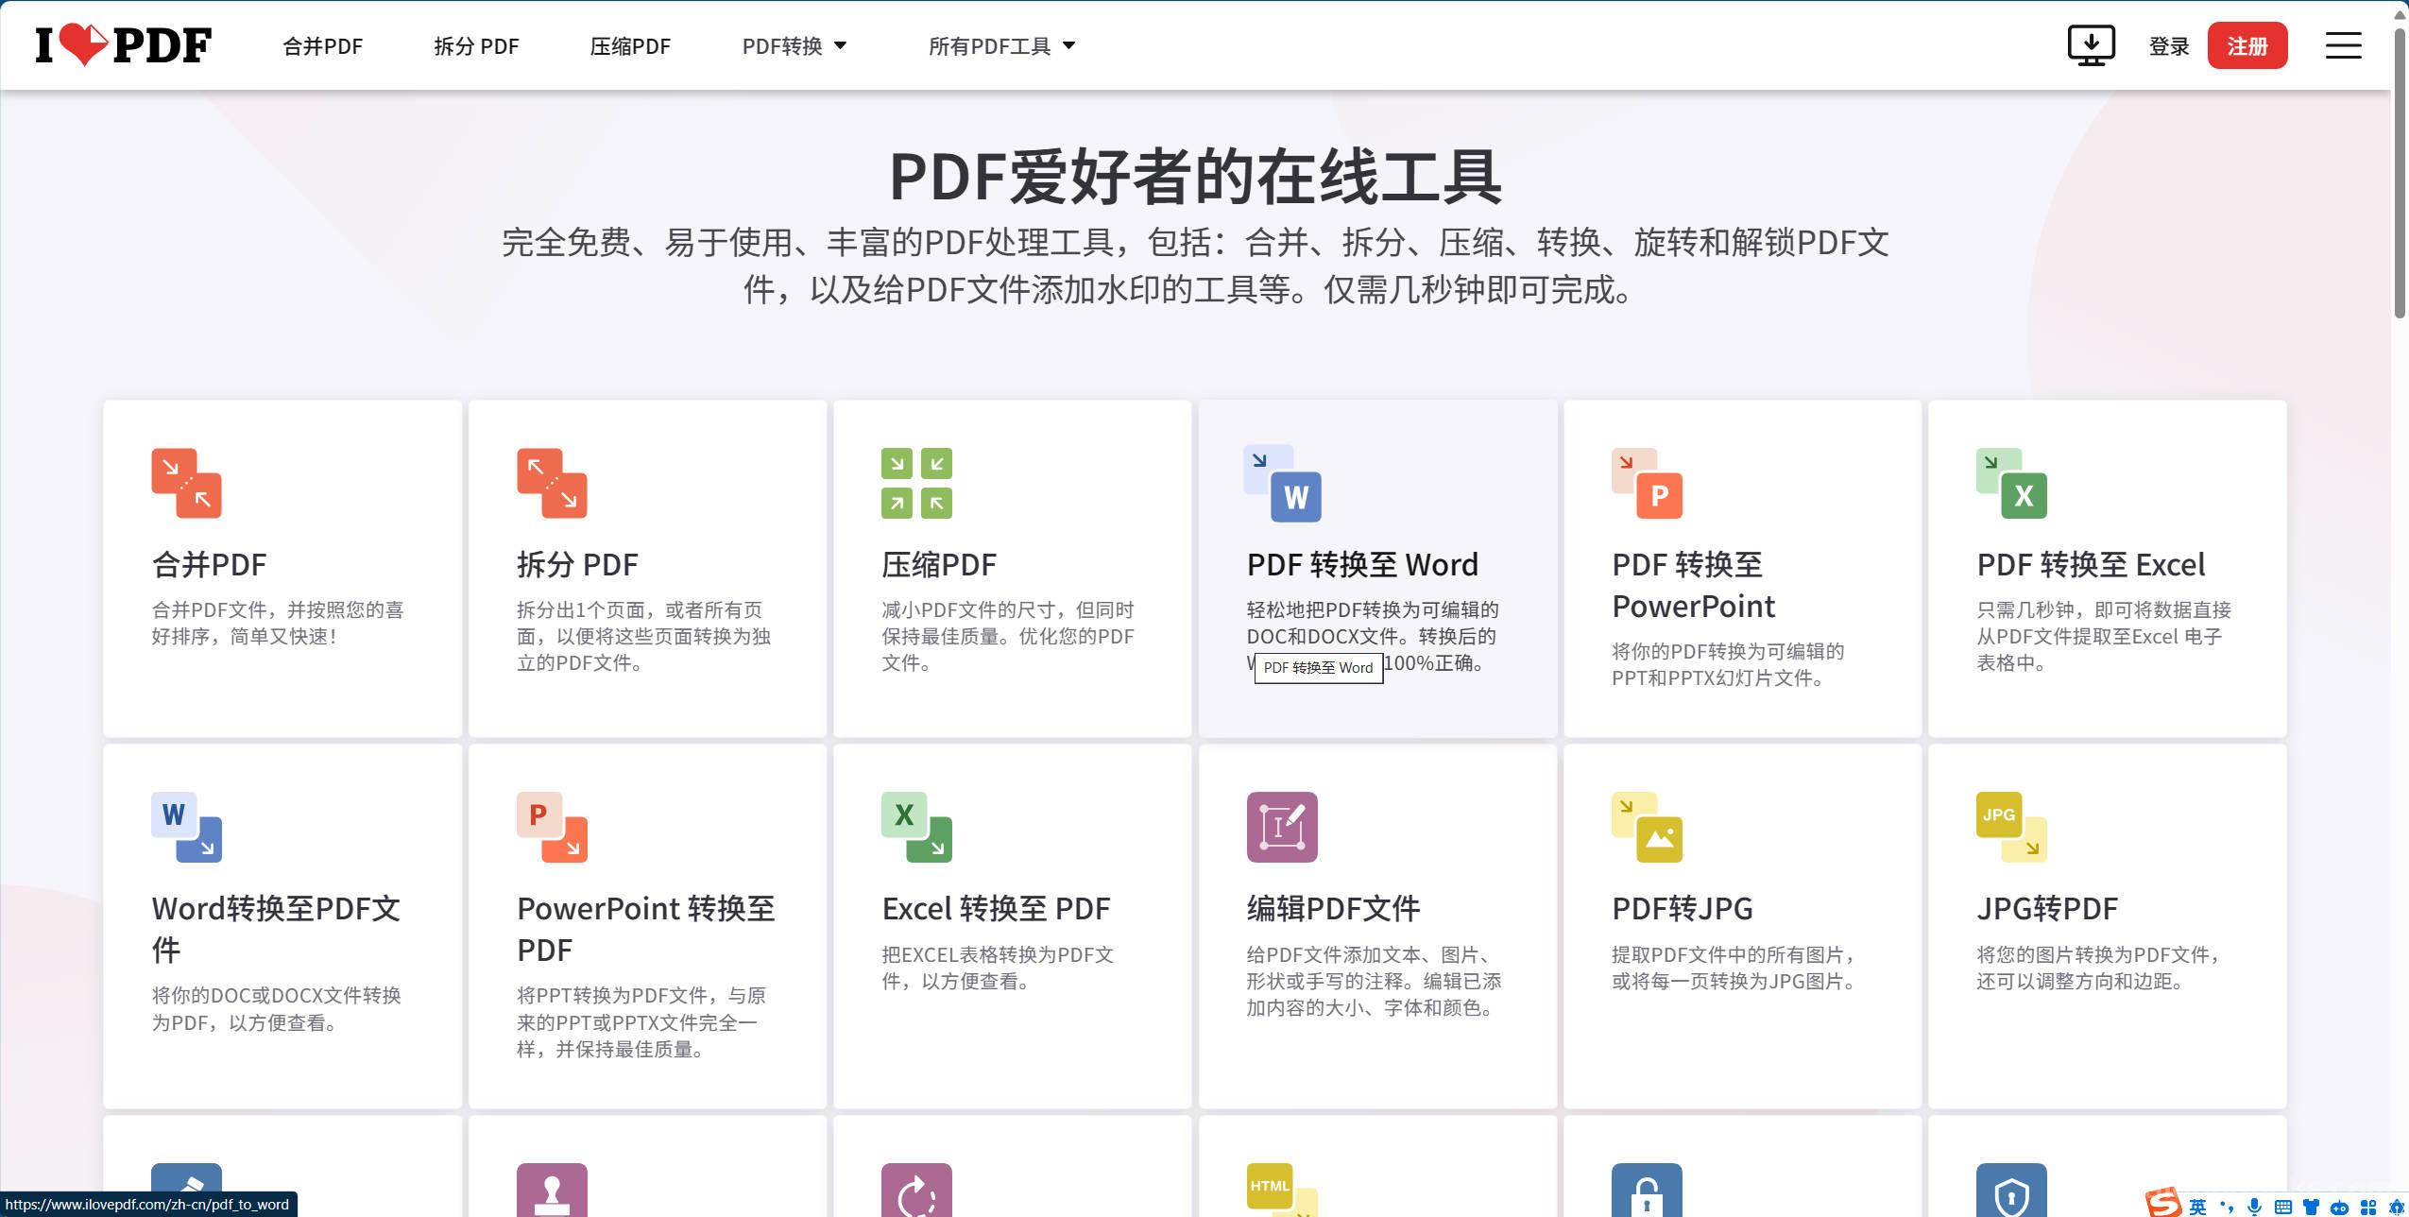Click the 编辑PDF文件 edit icon
2409x1217 pixels.
pyautogui.click(x=1282, y=827)
